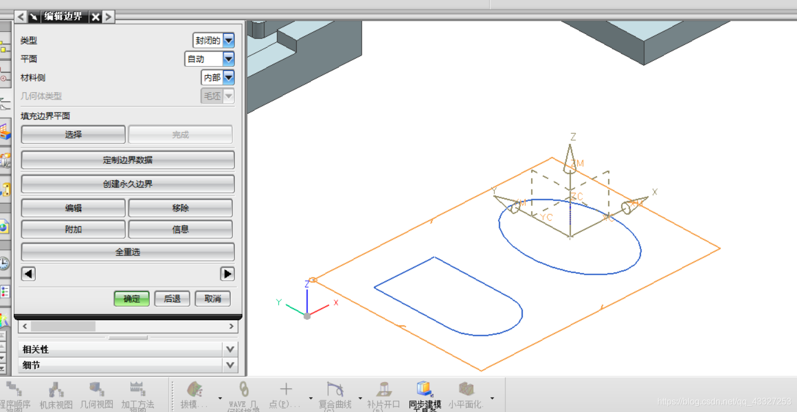Screen dimensions: 797x412
Task: Cancel dialog with 取消 button
Action: pos(213,299)
